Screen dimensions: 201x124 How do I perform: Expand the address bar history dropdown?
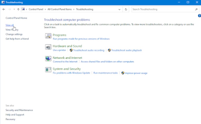point(119,9)
